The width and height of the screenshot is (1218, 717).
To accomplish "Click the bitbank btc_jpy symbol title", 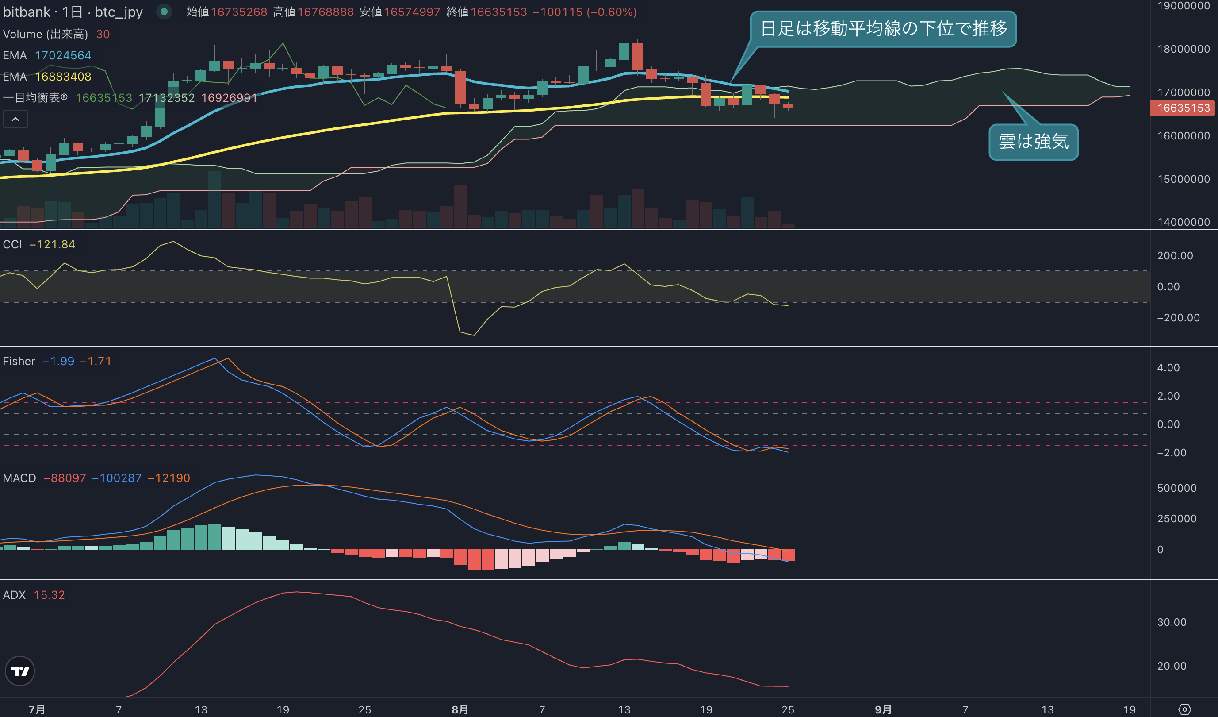I will pyautogui.click(x=73, y=12).
